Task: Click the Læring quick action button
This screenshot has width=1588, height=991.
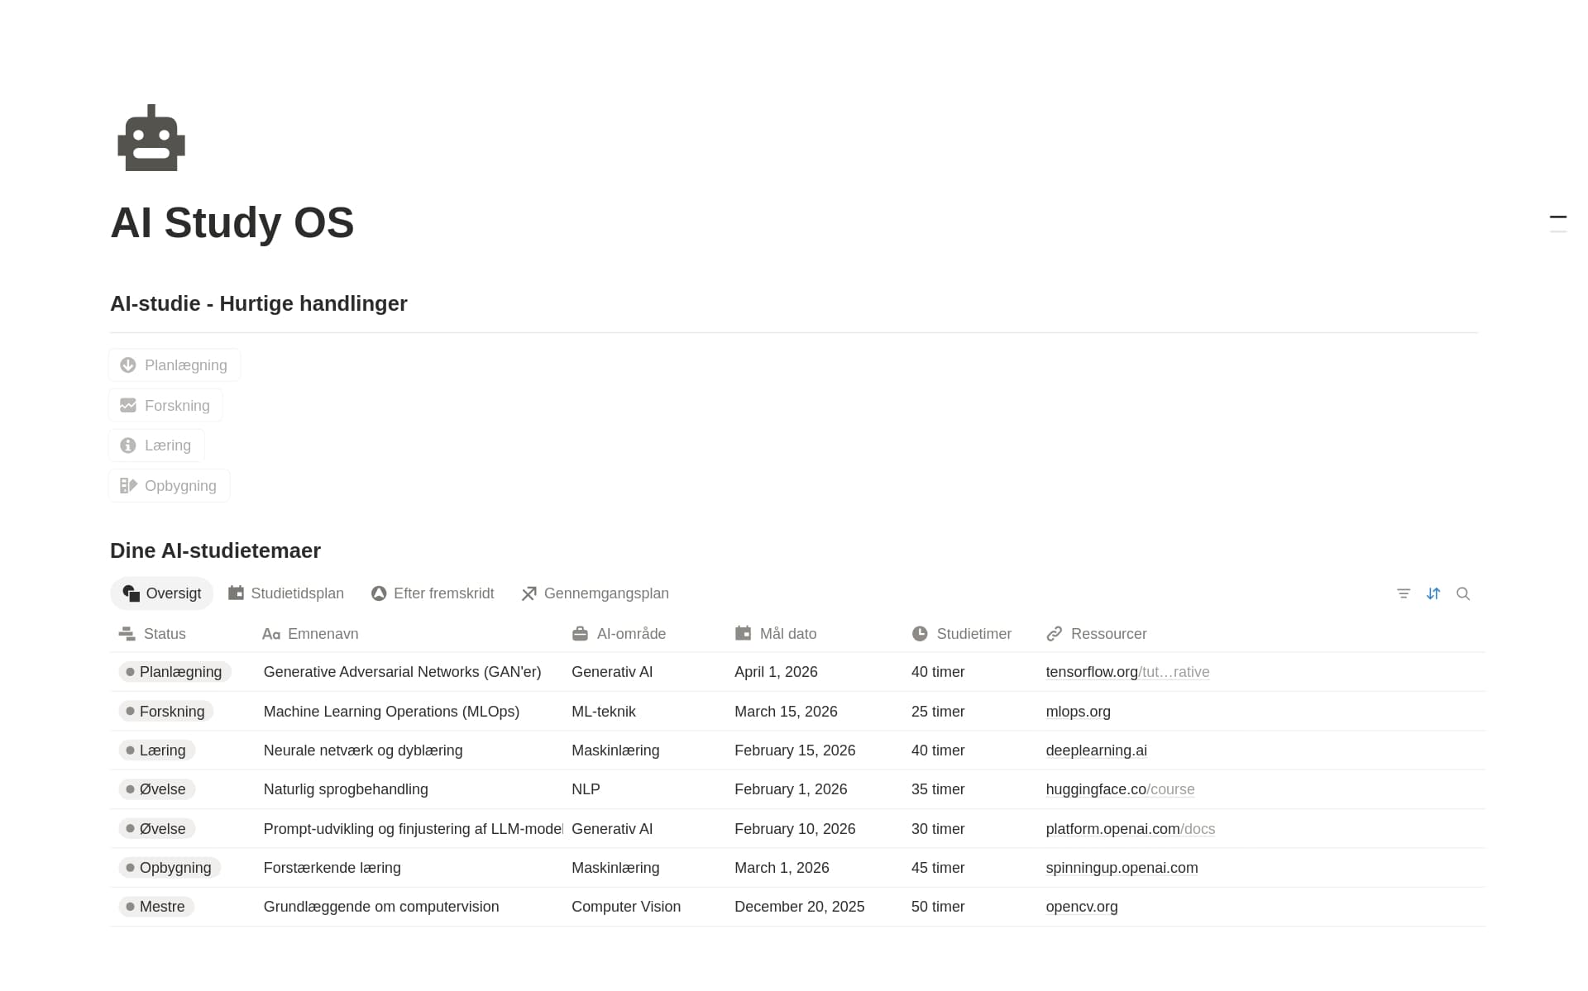Action: [x=156, y=445]
